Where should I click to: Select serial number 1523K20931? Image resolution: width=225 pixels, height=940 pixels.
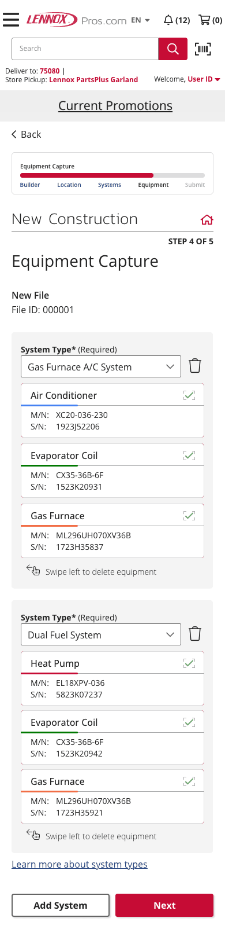pyautogui.click(x=79, y=487)
